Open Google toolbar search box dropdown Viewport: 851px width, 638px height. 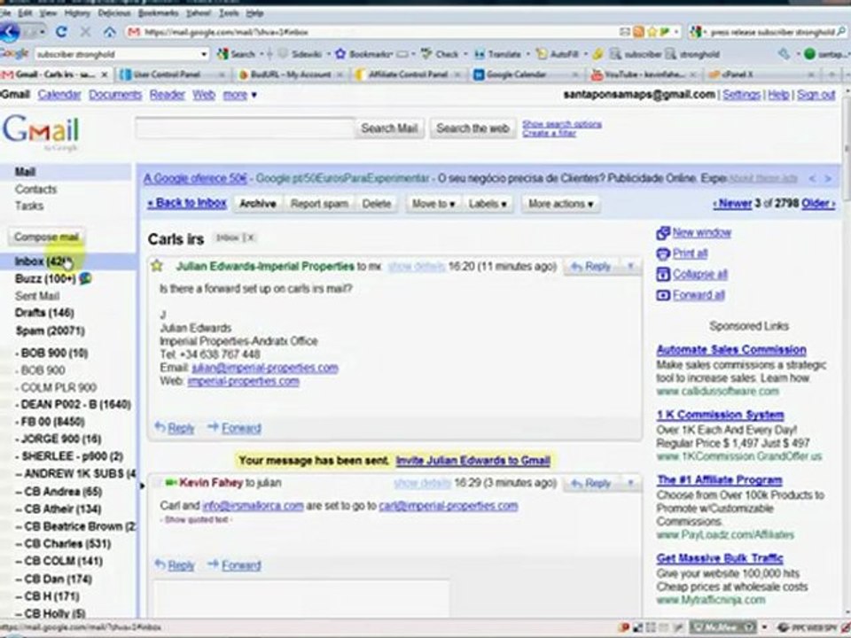(204, 54)
